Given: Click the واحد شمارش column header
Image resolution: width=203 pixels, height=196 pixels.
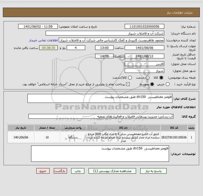Looking at the screenshot, I should click(73, 128).
